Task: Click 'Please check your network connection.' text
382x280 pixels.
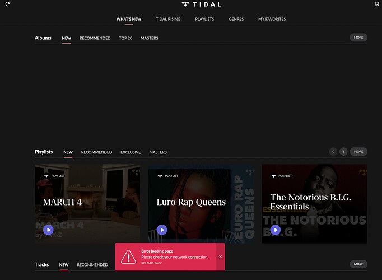Action: click(x=175, y=257)
